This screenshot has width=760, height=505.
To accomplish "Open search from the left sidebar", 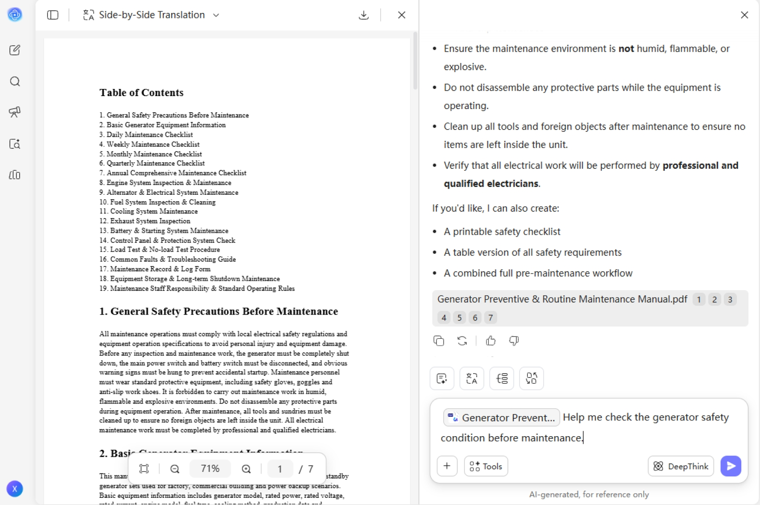I will (15, 81).
